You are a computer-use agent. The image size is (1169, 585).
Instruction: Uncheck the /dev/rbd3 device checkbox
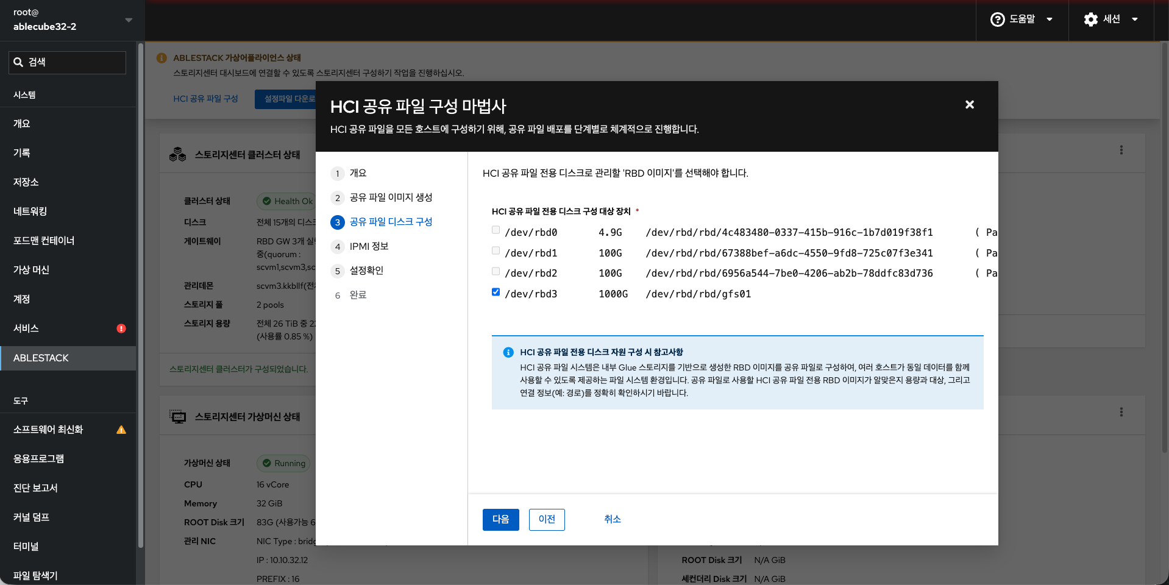(x=496, y=292)
